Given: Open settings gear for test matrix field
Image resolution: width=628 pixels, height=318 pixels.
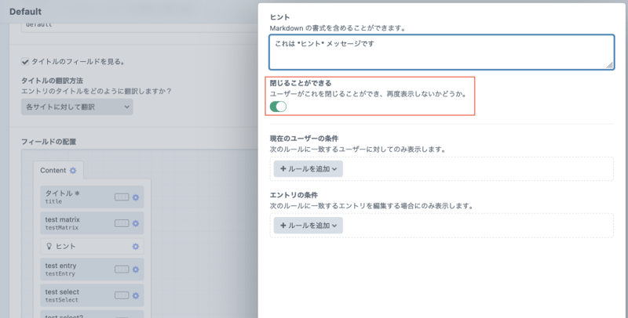Looking at the screenshot, I should pos(135,223).
